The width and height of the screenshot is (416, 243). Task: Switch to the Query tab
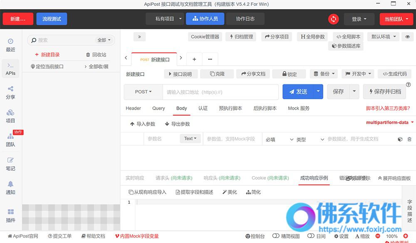(x=158, y=108)
